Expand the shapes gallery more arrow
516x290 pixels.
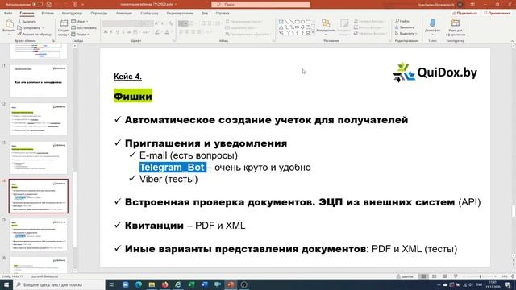(313, 33)
